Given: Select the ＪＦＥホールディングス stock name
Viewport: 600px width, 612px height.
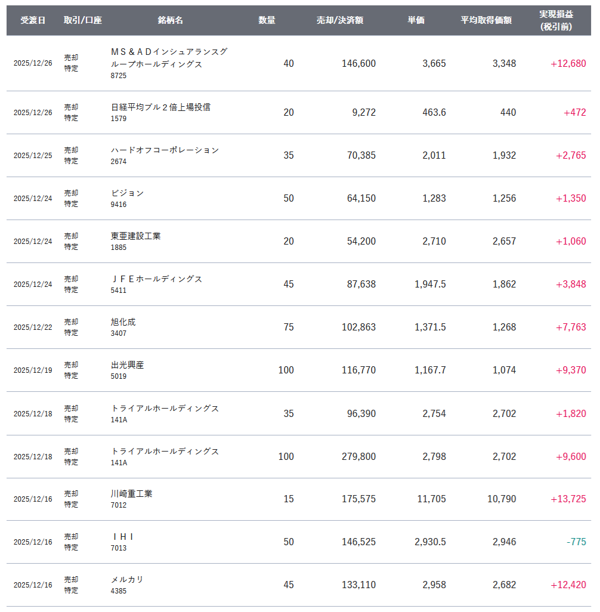Looking at the screenshot, I should tap(156, 279).
